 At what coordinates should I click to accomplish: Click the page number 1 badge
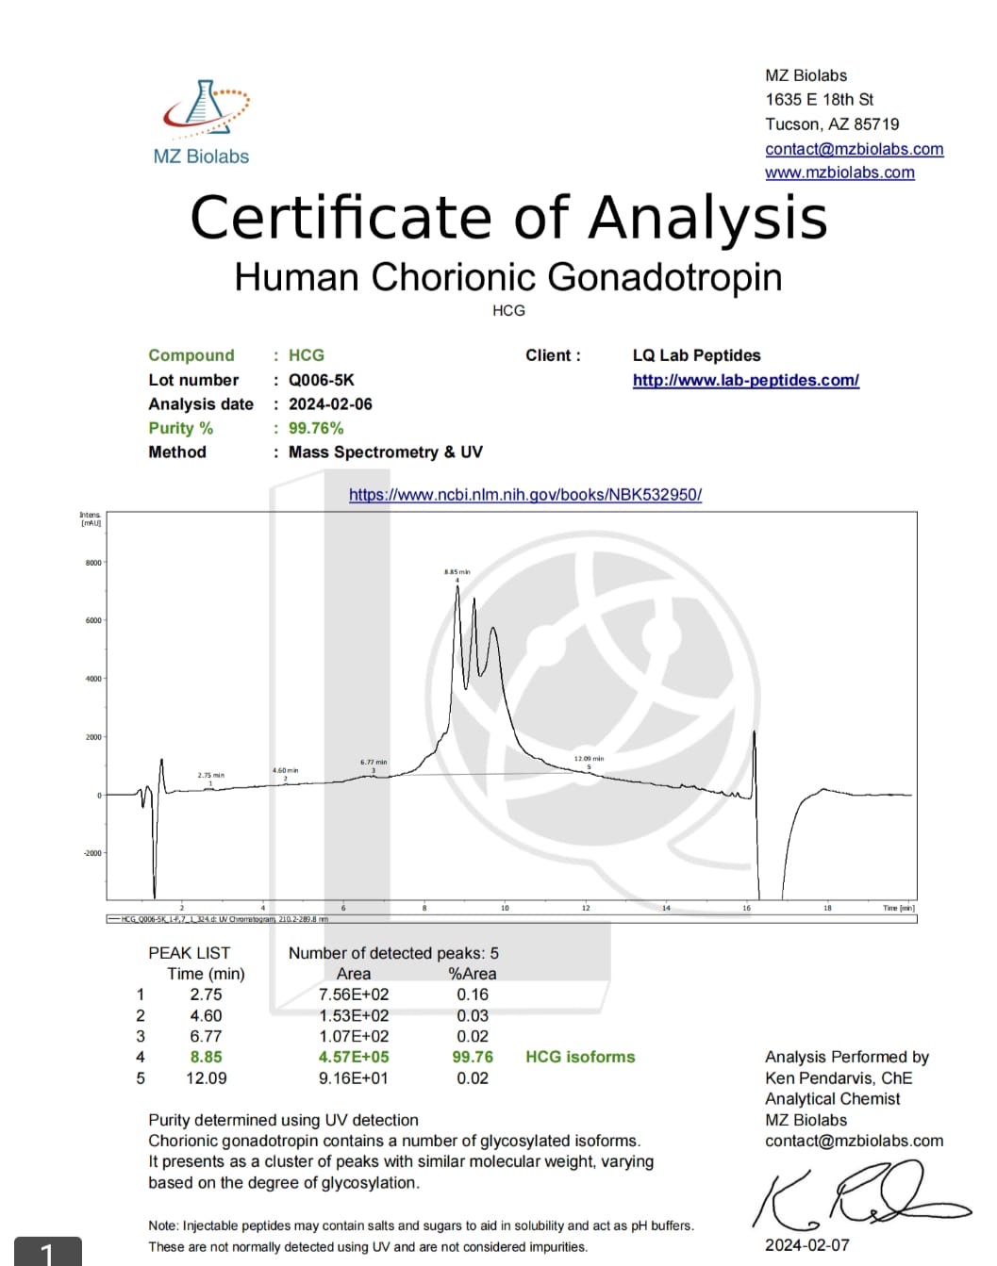[x=47, y=1252]
